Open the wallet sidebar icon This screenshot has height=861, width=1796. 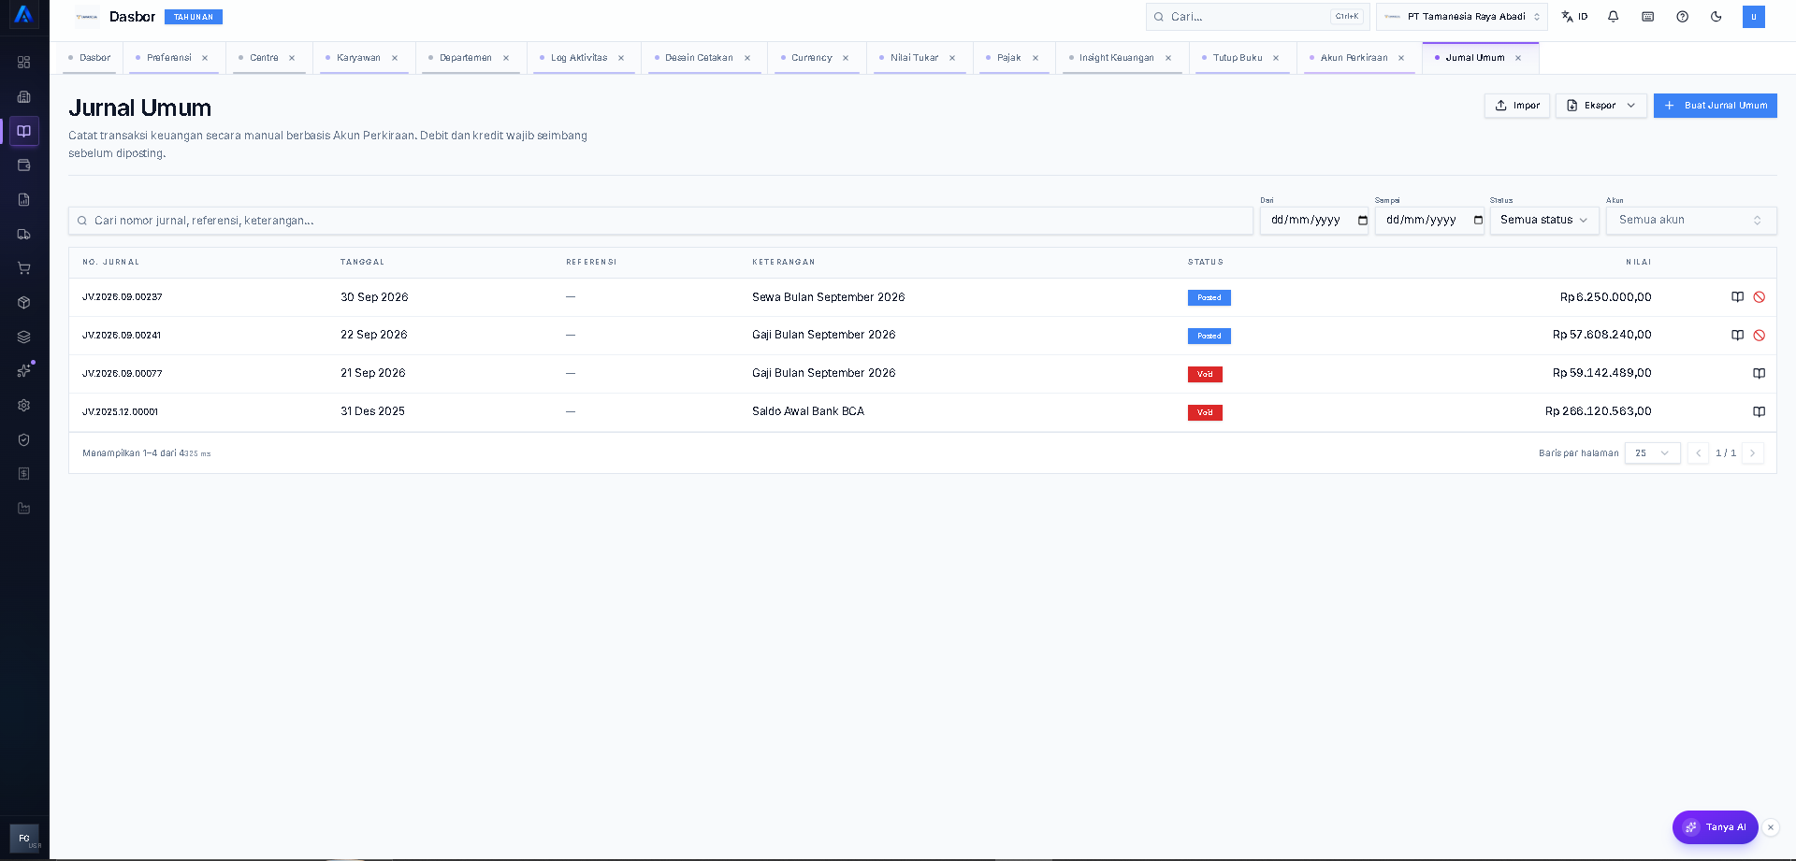24,165
